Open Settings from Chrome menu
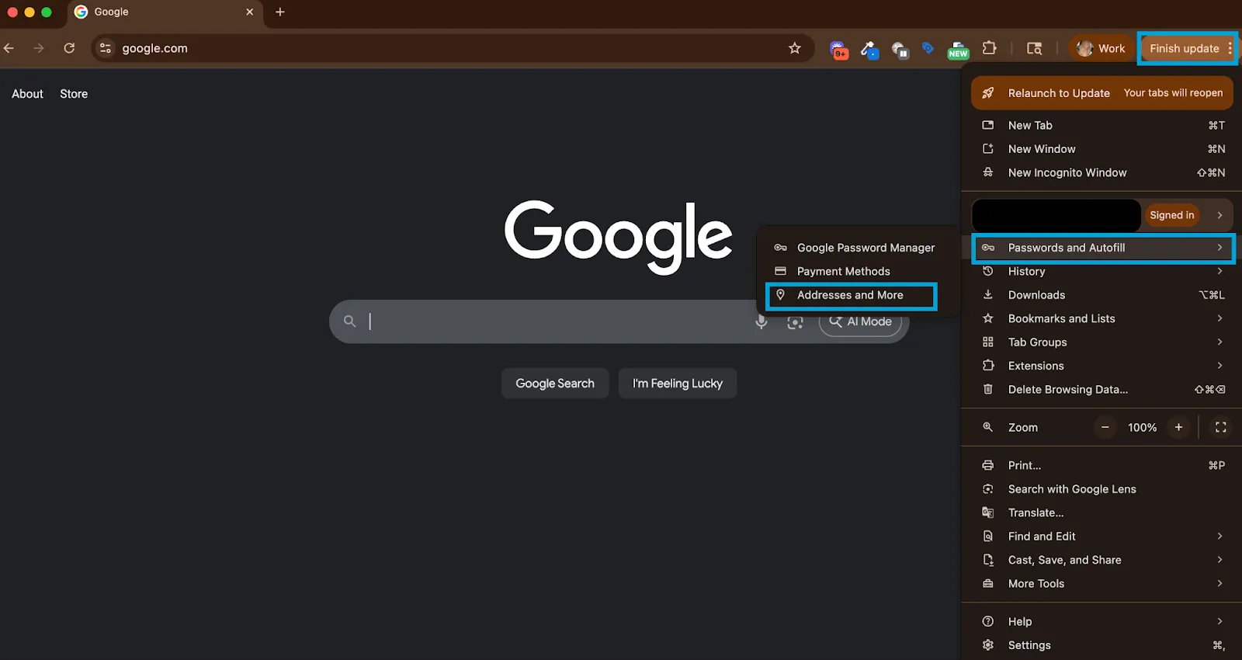1242x660 pixels. [x=1102, y=645]
